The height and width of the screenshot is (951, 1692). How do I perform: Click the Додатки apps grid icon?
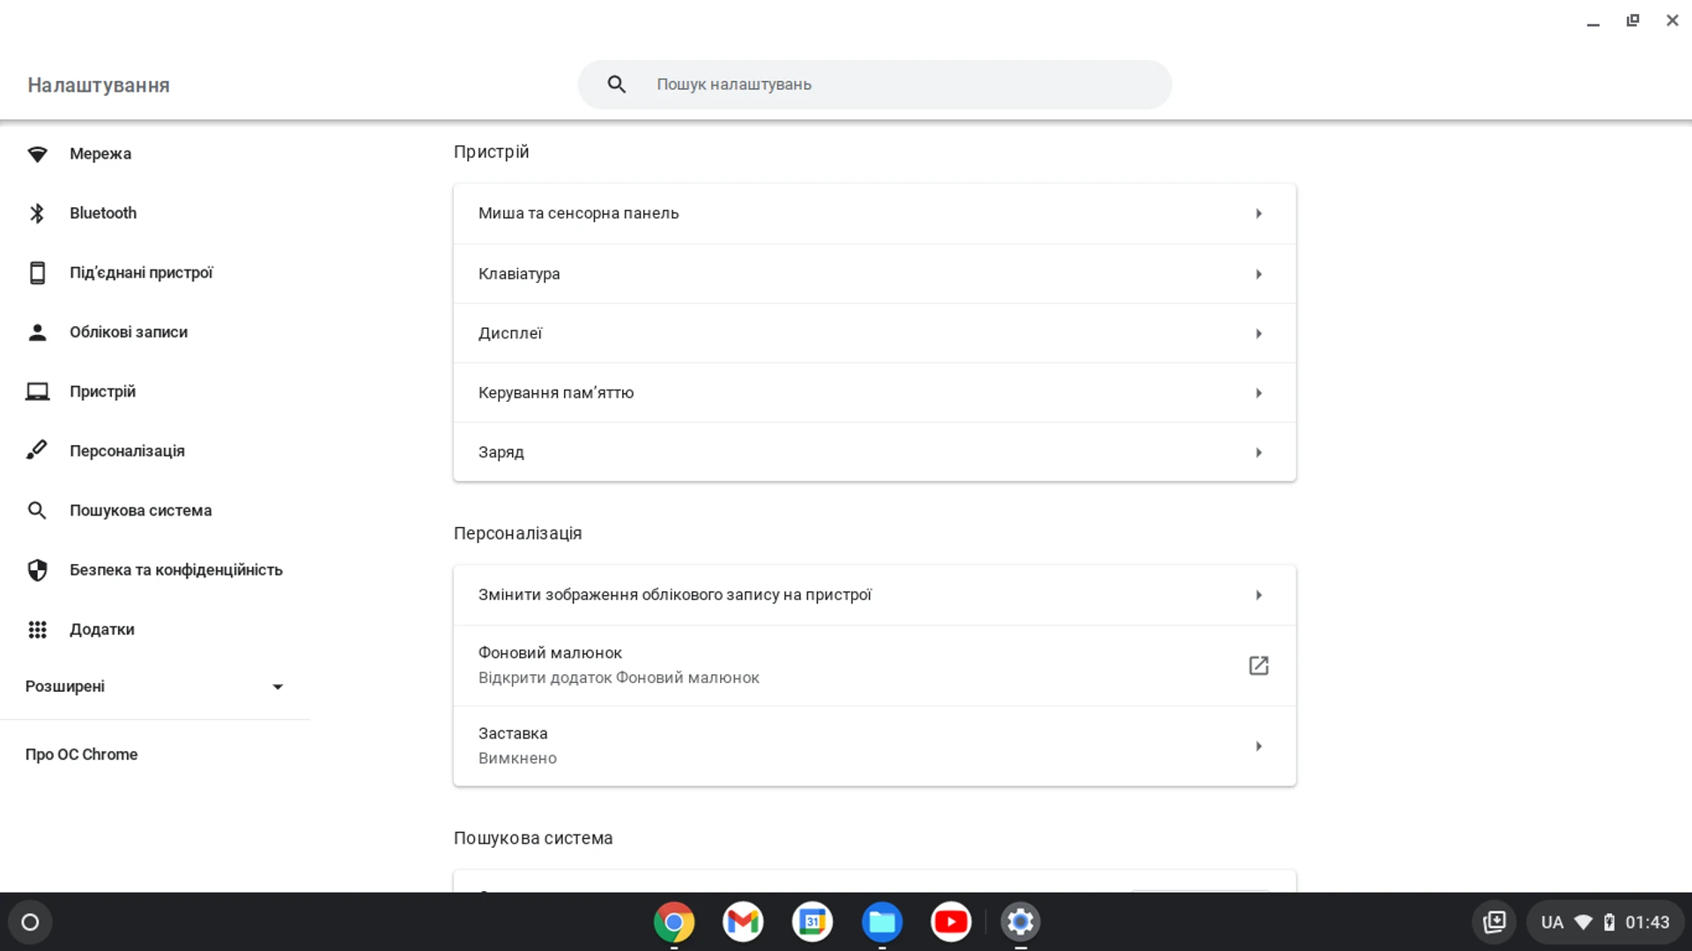pos(38,629)
